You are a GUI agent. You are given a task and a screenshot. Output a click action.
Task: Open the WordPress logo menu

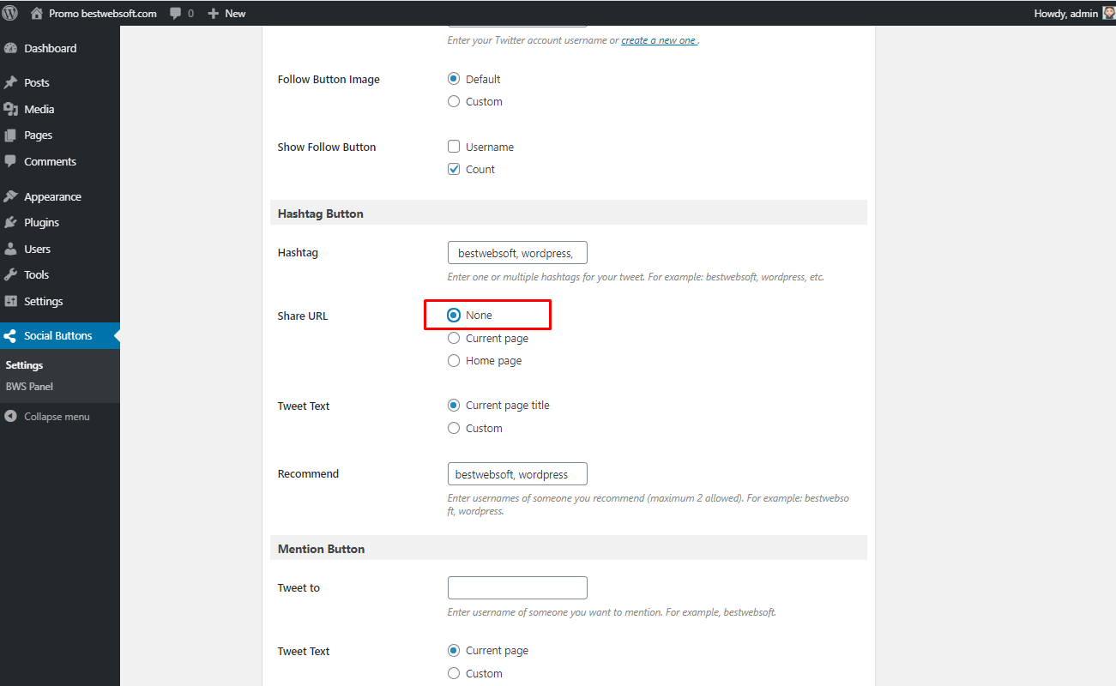point(10,13)
